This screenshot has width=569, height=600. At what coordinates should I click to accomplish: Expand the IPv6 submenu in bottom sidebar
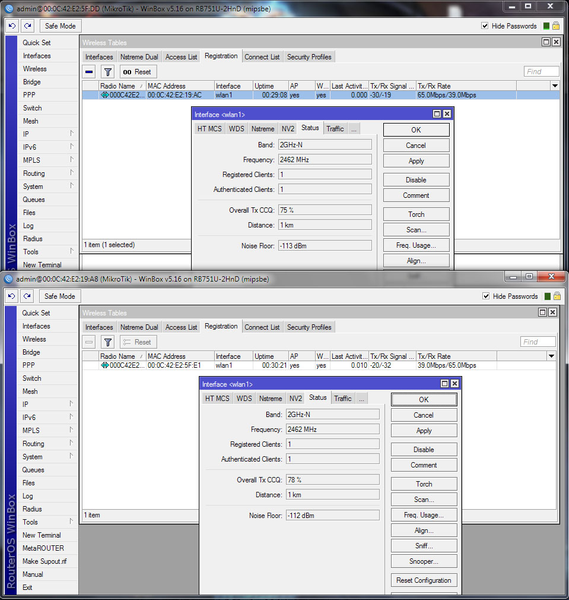(71, 417)
